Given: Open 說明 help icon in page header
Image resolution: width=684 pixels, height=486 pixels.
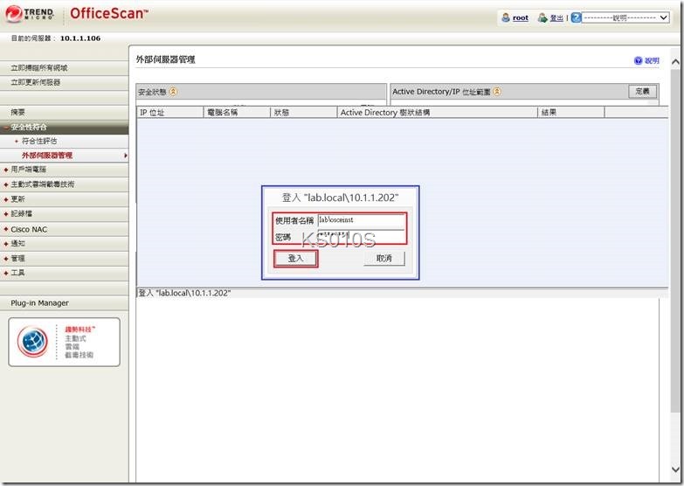Looking at the screenshot, I should [638, 61].
